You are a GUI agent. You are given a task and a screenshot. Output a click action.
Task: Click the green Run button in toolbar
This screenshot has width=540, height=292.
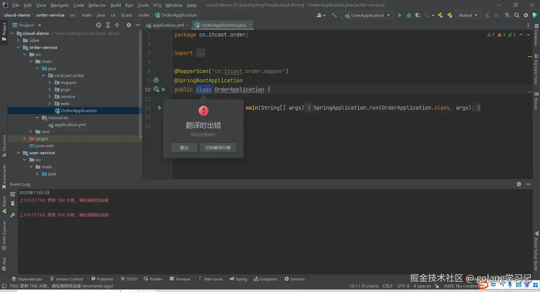(400, 15)
